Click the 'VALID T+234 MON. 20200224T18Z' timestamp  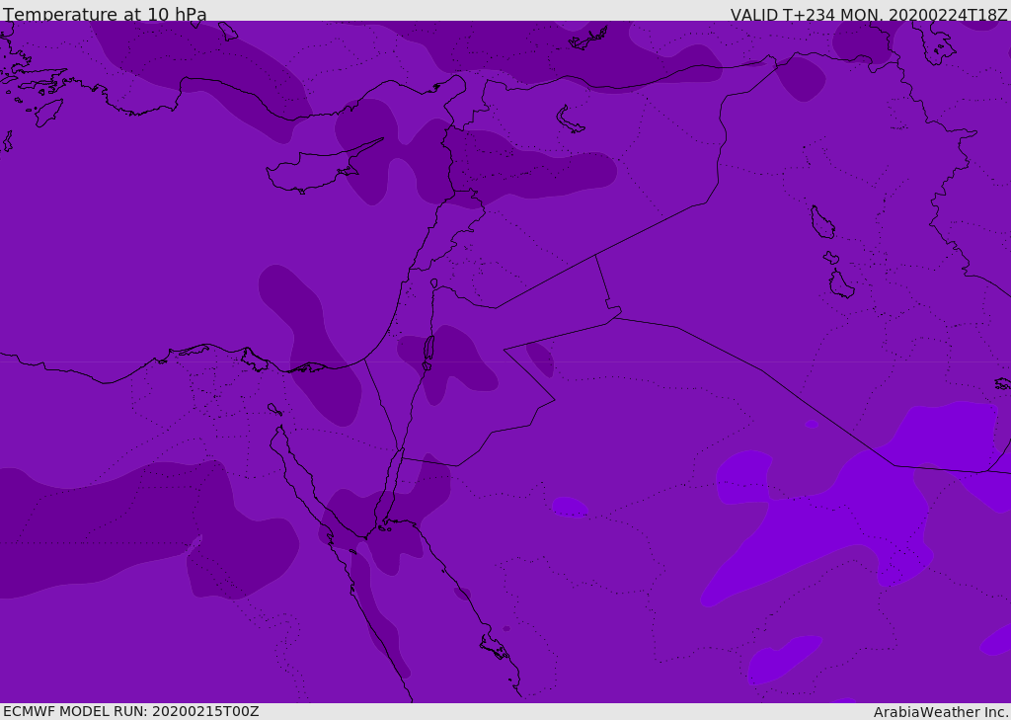(x=869, y=14)
